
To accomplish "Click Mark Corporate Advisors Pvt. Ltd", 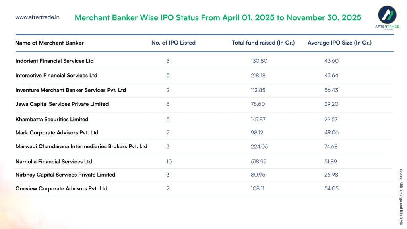I will (56, 132).
